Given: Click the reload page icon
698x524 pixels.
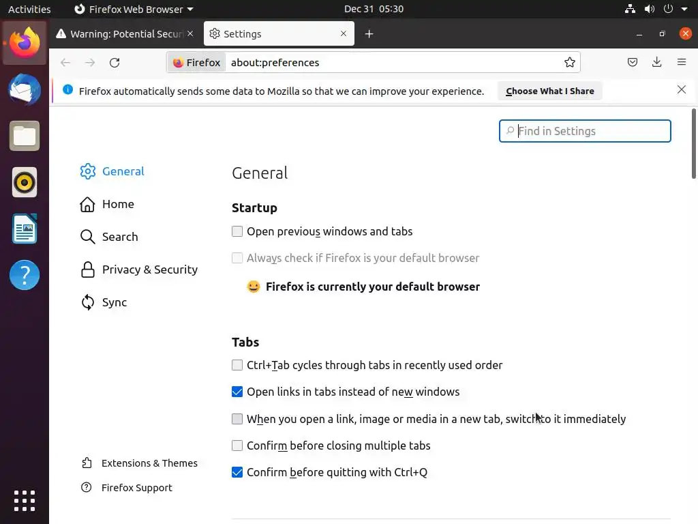Looking at the screenshot, I should [x=115, y=63].
